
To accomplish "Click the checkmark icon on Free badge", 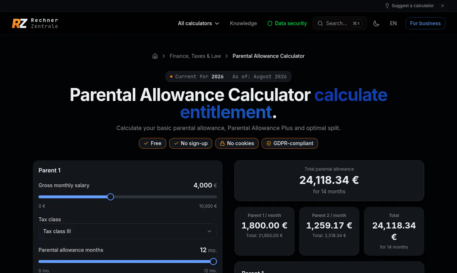I will pyautogui.click(x=146, y=143).
